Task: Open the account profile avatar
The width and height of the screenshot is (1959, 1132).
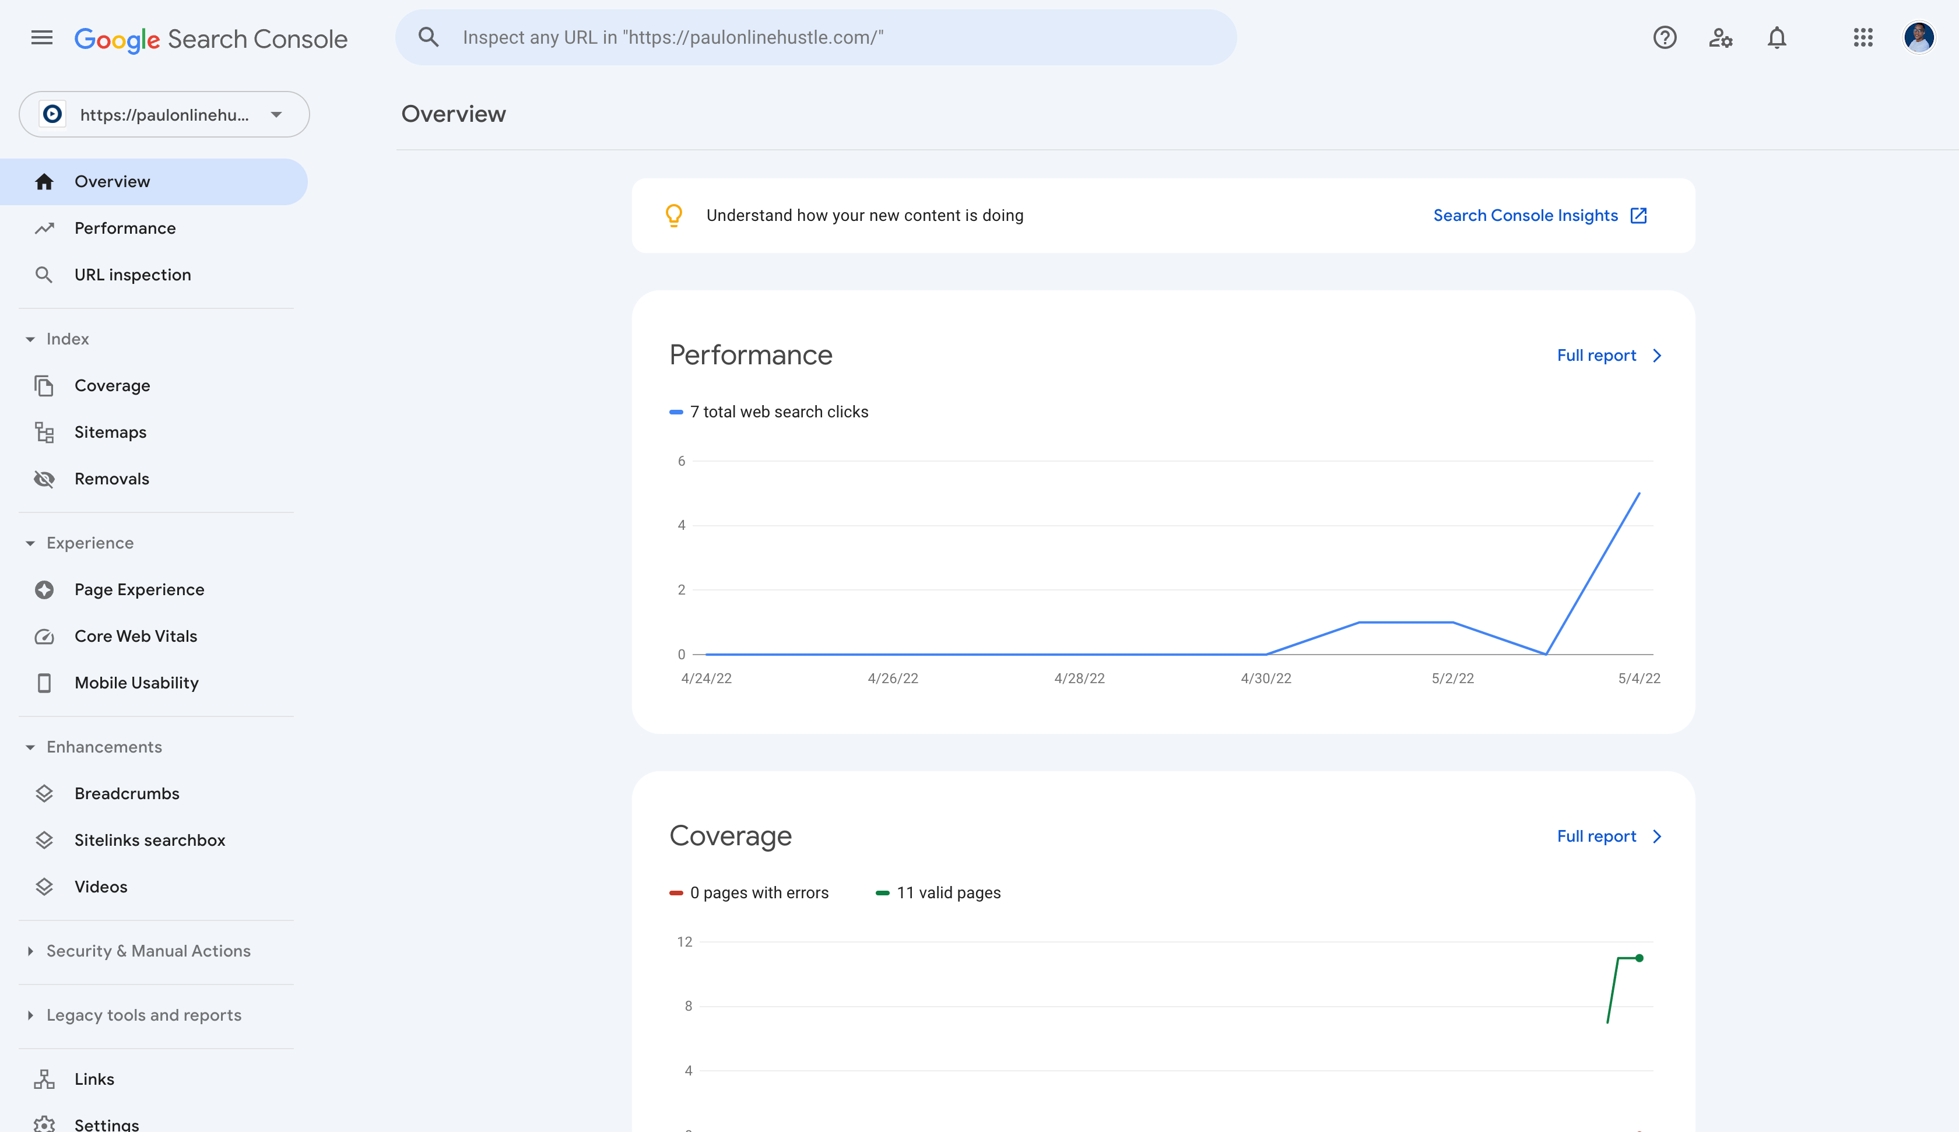Action: coord(1919,37)
